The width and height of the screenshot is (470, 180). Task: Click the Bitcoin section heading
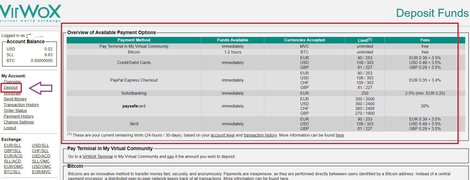75,166
